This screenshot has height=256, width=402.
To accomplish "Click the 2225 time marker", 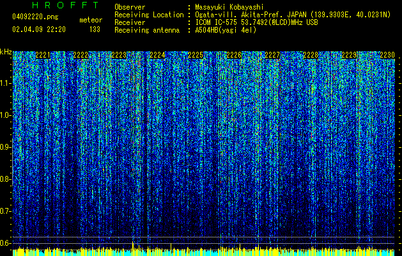I will point(196,55).
